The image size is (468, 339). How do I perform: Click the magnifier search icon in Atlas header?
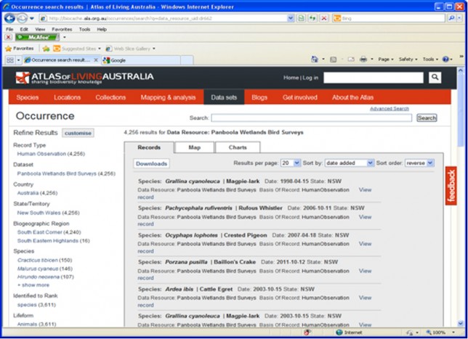435,77
